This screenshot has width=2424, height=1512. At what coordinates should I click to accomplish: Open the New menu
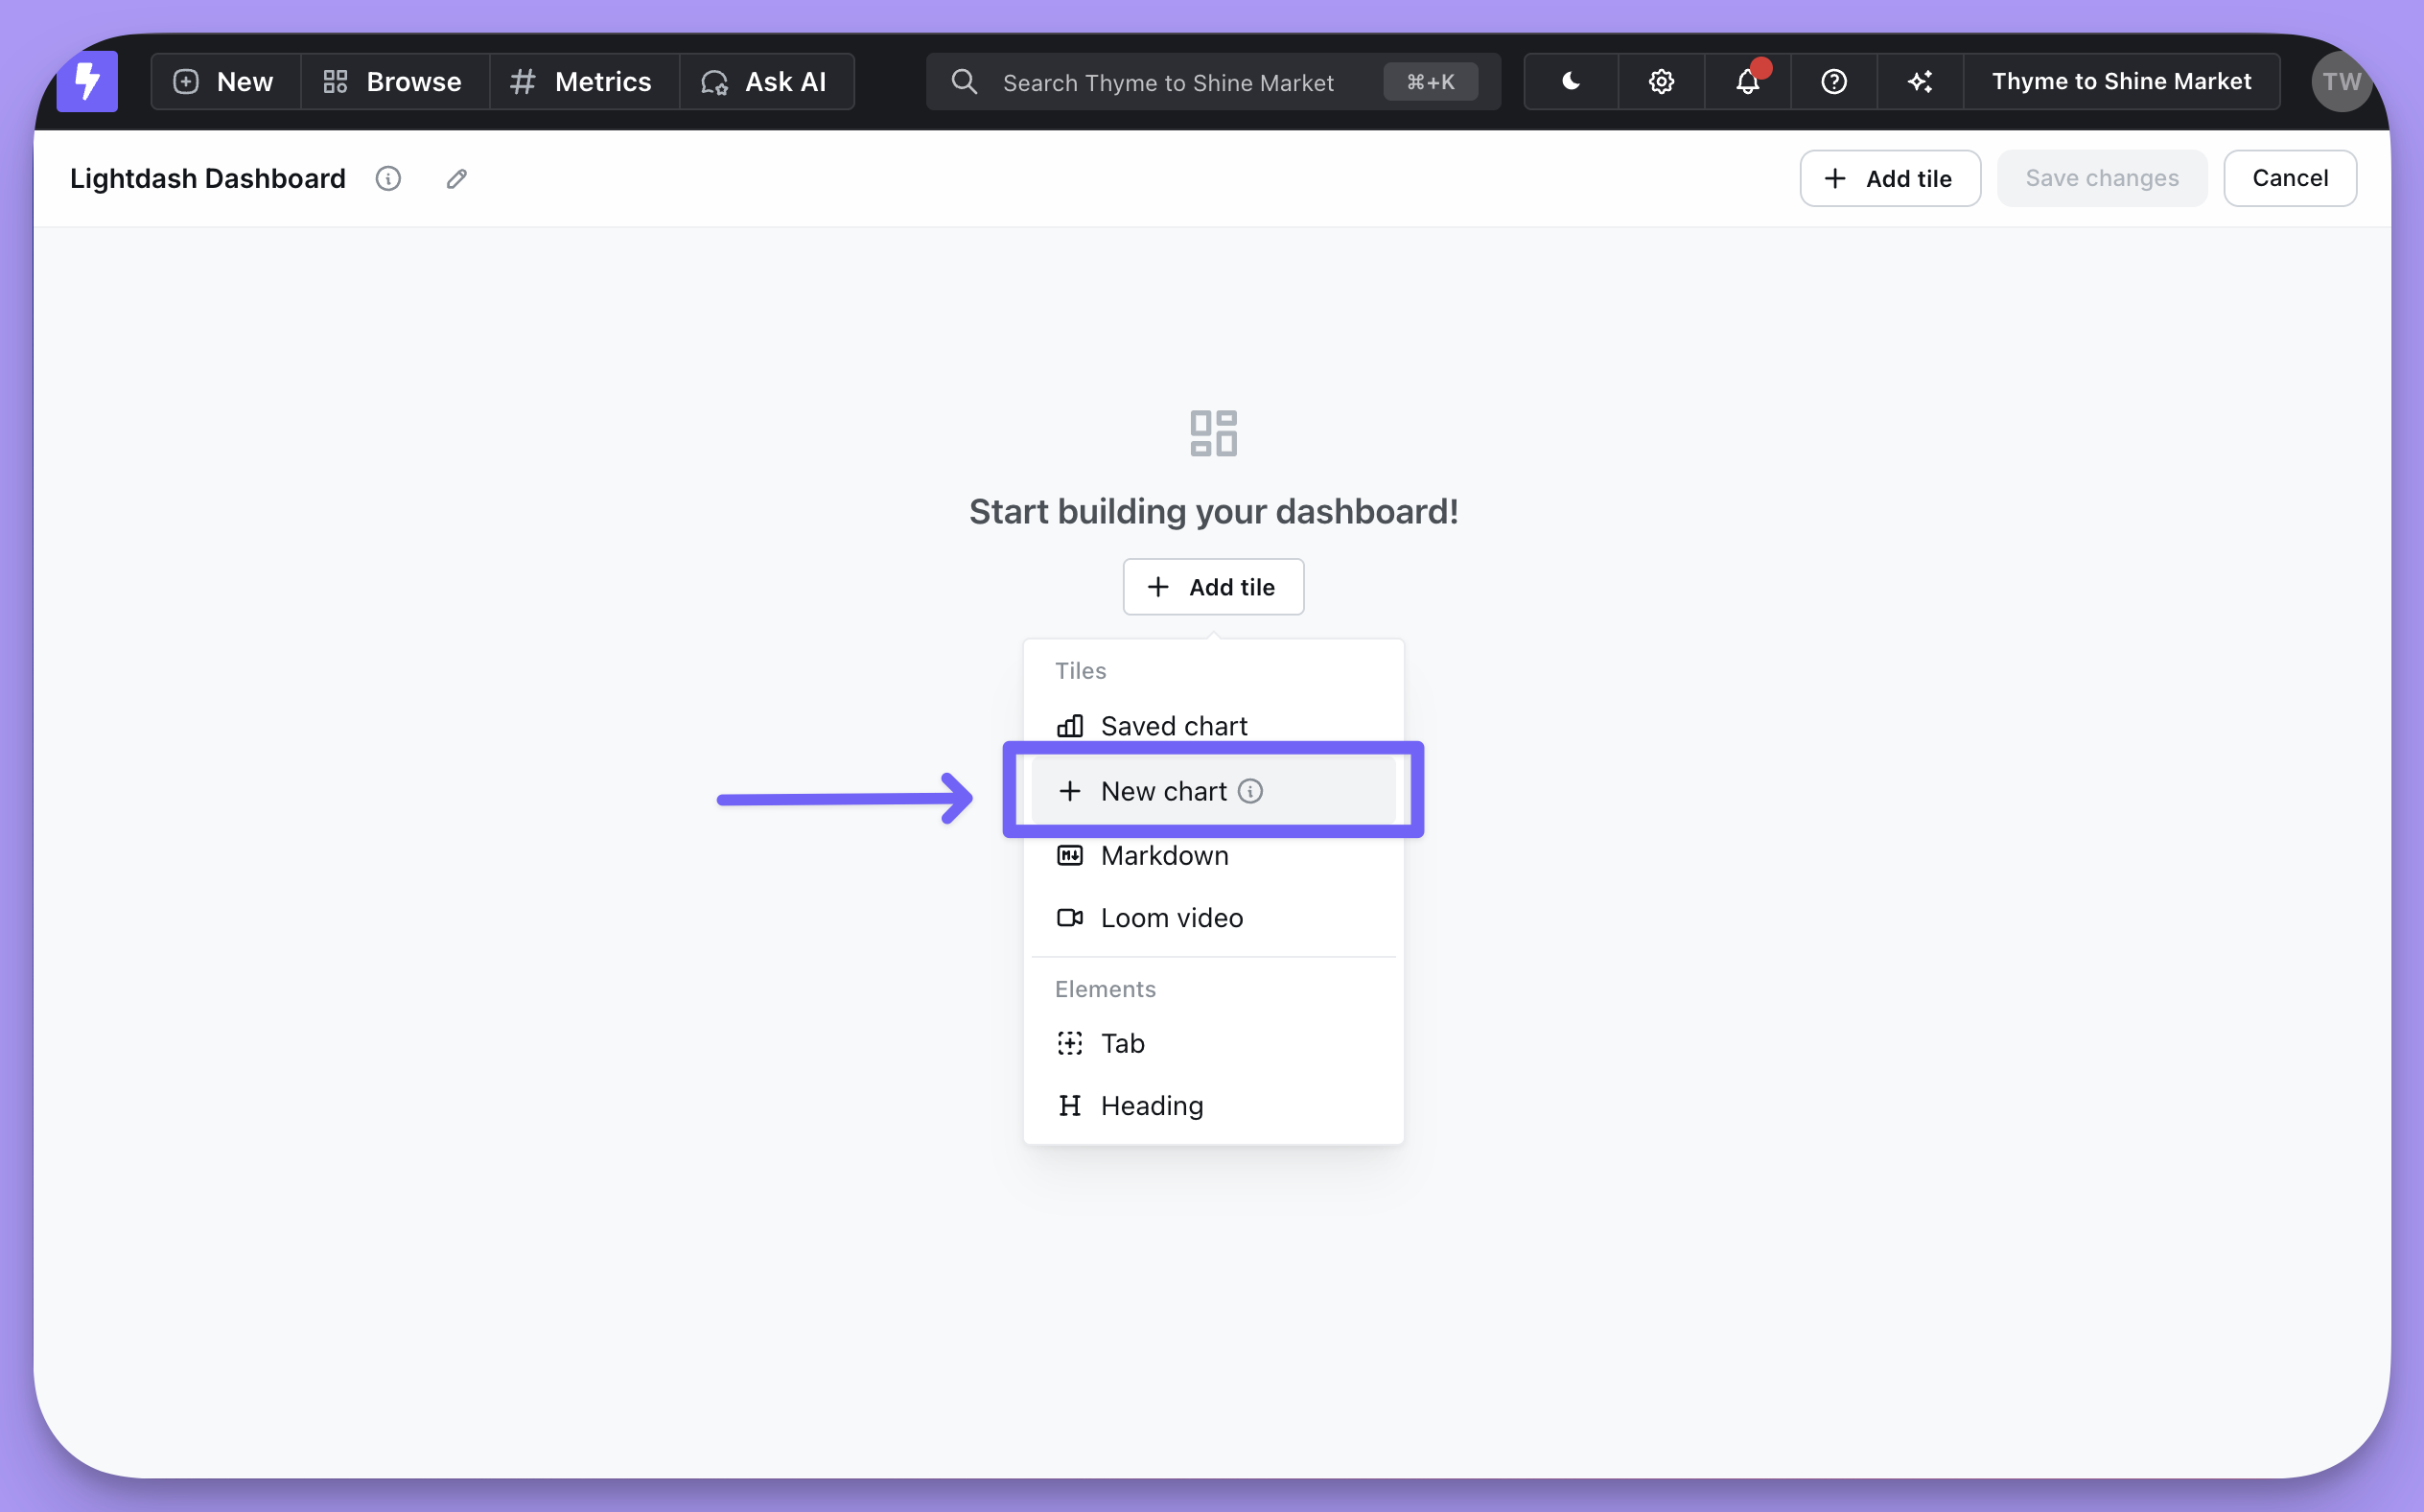[225, 81]
